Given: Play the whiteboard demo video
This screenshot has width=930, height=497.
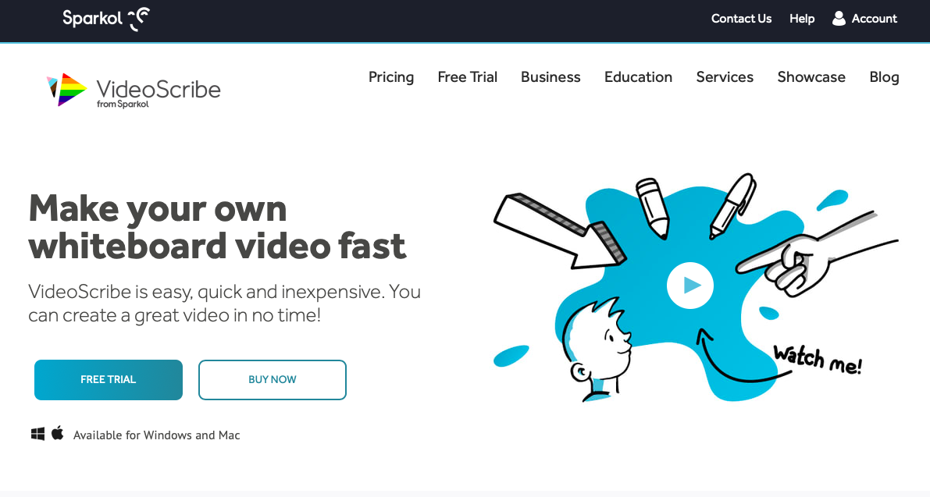Looking at the screenshot, I should pos(690,286).
